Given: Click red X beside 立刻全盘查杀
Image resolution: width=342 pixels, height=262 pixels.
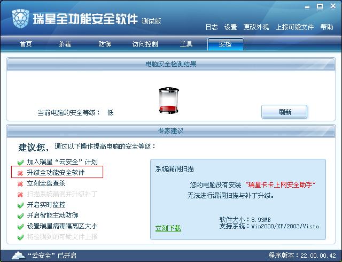Looking at the screenshot, I should (x=20, y=184).
